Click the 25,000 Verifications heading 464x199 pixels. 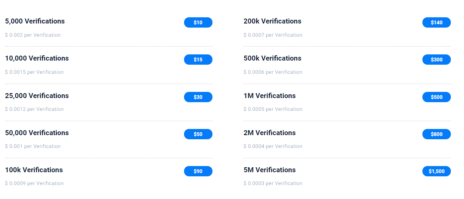[x=37, y=96]
